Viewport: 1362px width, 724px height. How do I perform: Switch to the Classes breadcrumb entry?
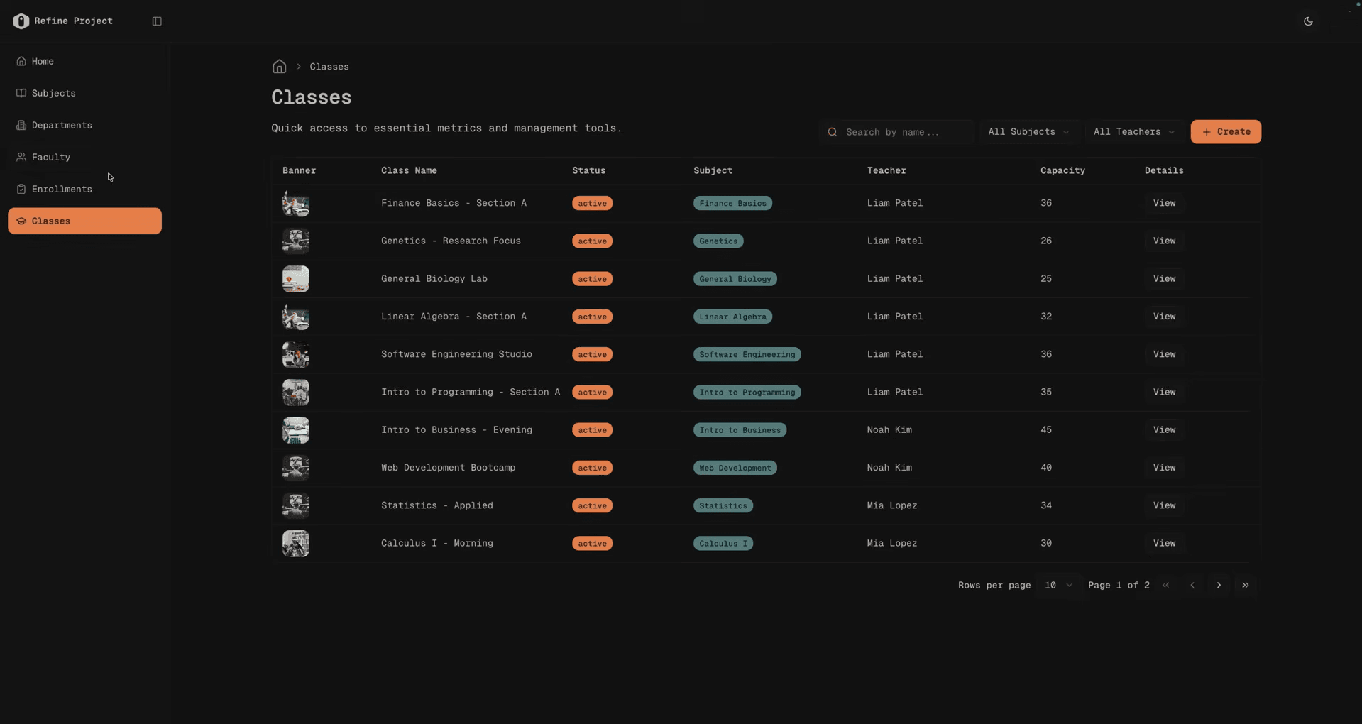[x=329, y=66]
